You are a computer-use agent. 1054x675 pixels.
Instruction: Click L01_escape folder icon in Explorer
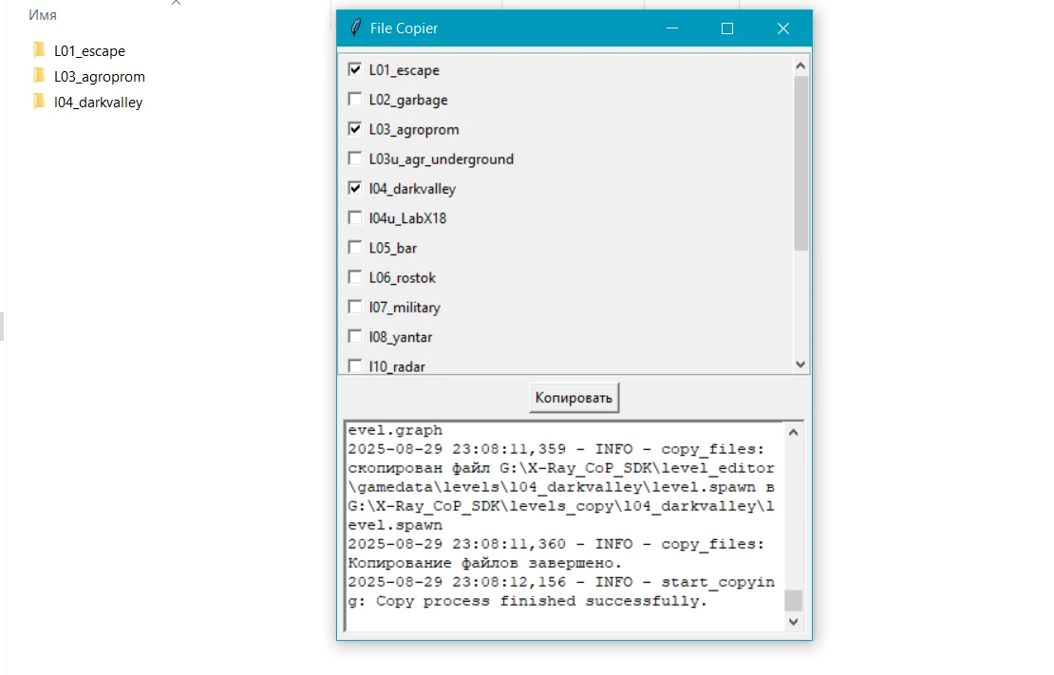click(39, 50)
